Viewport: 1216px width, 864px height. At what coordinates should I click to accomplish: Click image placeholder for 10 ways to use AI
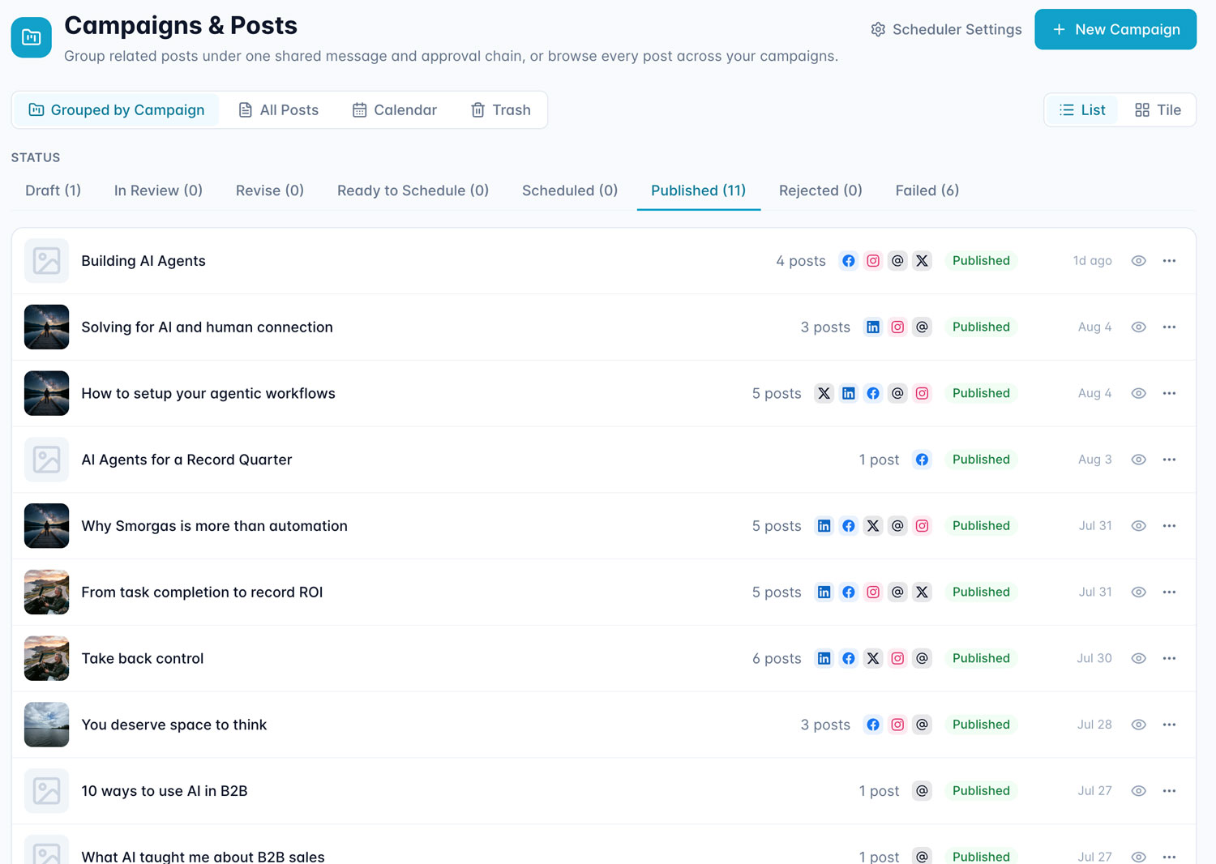(46, 791)
